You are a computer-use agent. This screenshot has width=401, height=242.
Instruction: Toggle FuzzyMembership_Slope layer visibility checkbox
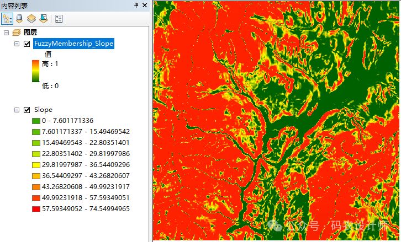[x=27, y=44]
